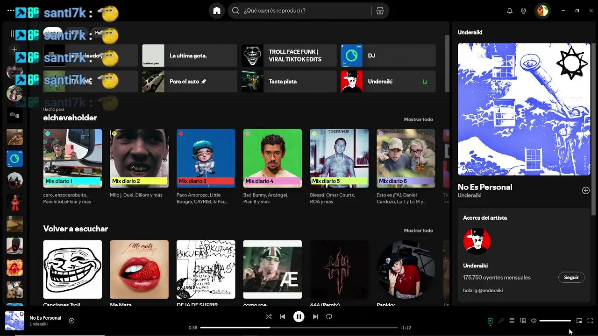Open Mix diario 5
The image size is (598, 336).
pyautogui.click(x=339, y=158)
